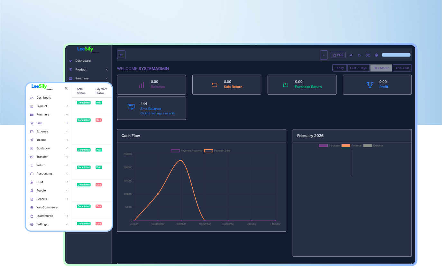Click to recharge sms units link
442x270 pixels.
(158, 113)
